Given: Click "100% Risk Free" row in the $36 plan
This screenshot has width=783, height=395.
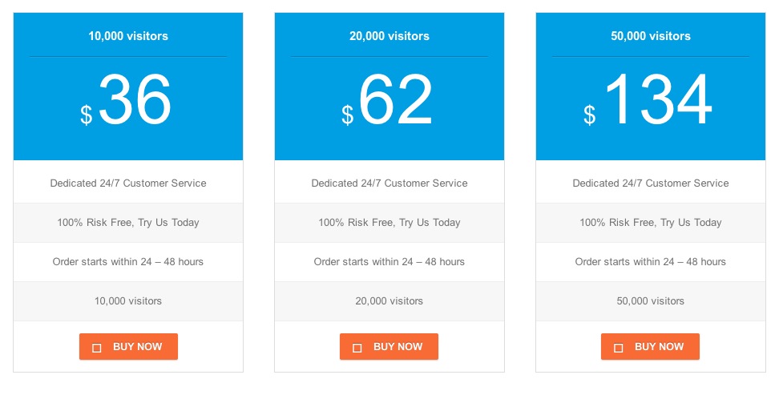Looking at the screenshot, I should (128, 223).
